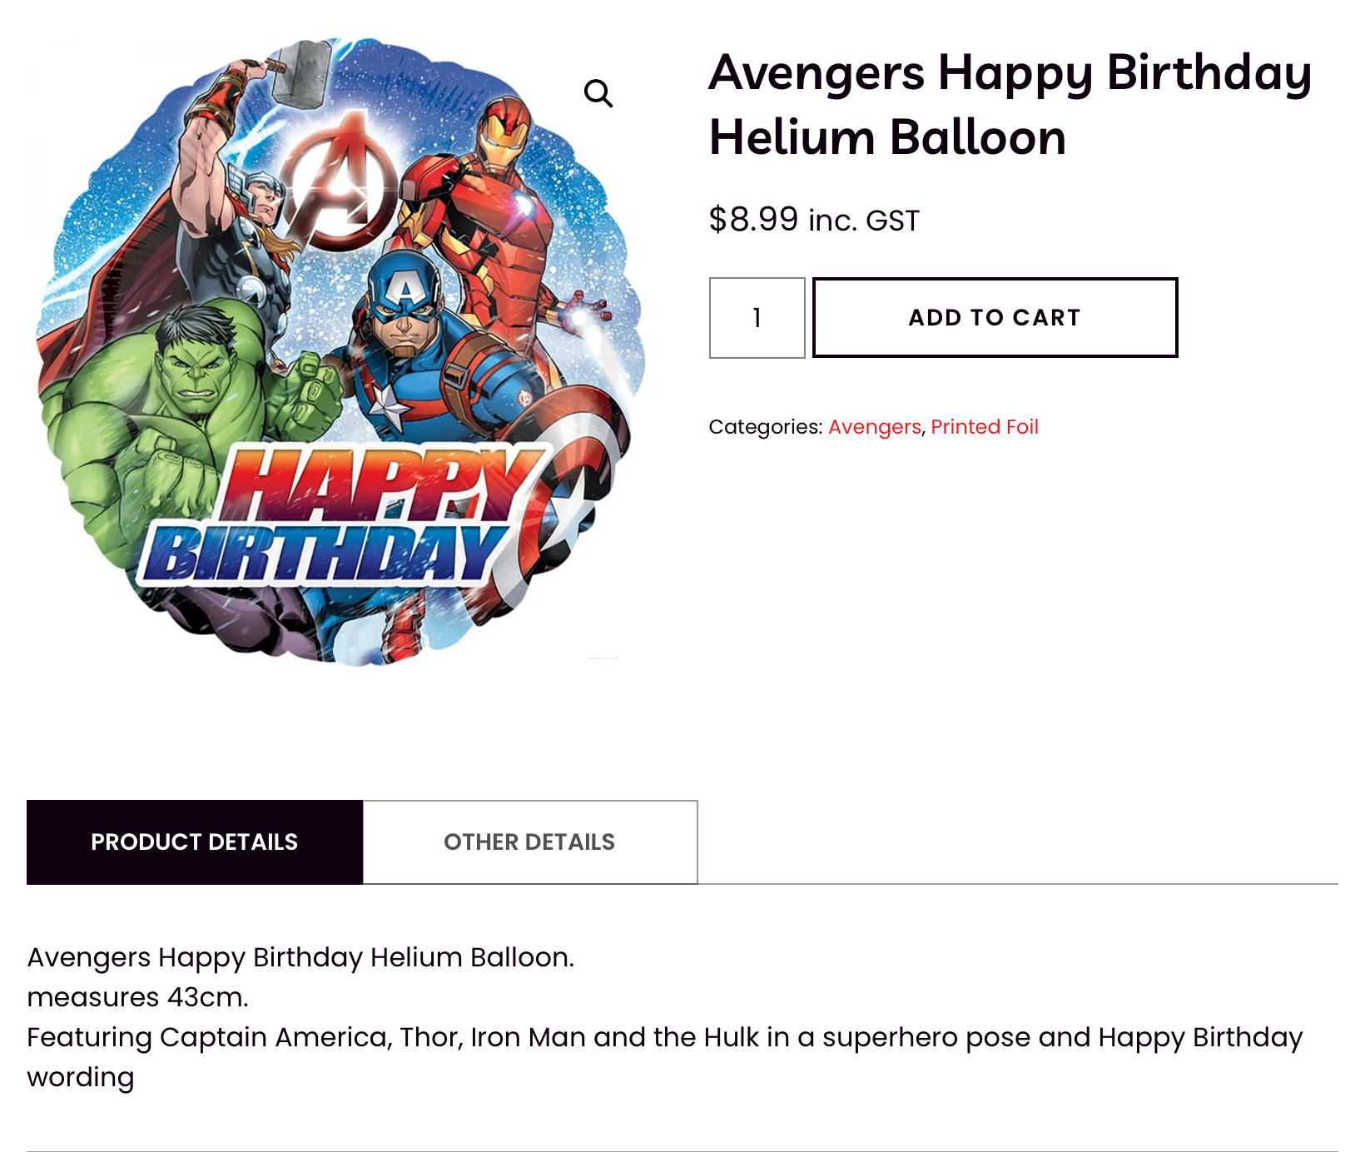Click the 'measures 43cm.' description line

(138, 997)
